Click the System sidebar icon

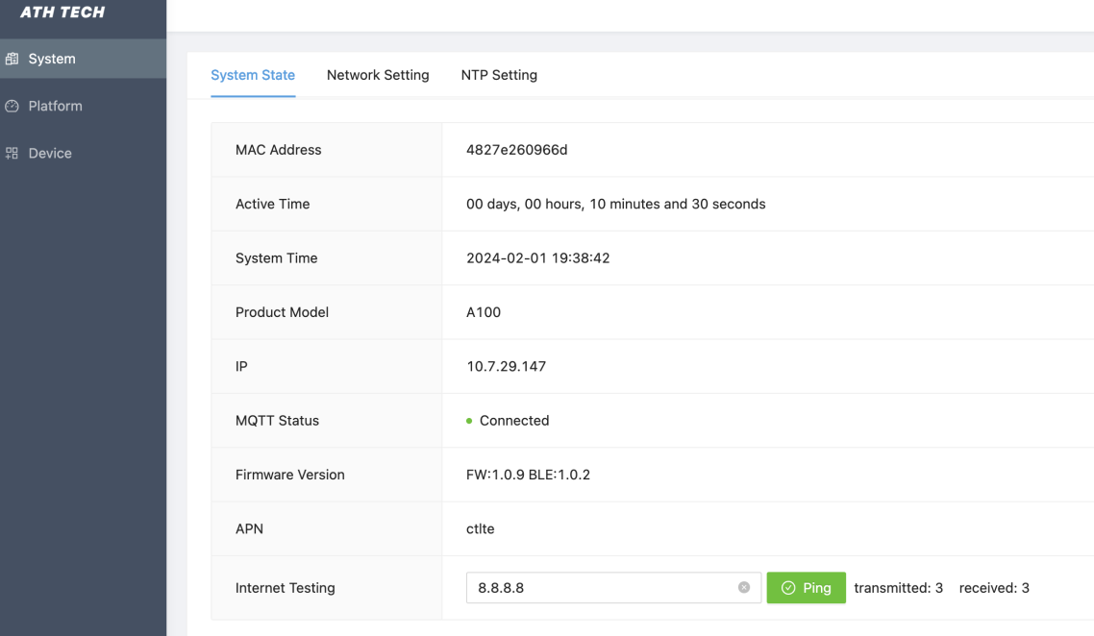pyautogui.click(x=12, y=59)
